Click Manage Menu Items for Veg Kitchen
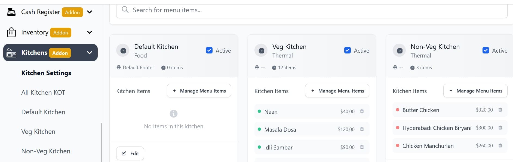The image size is (513, 162). 337,91
